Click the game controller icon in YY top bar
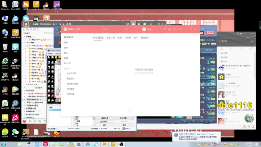The image size is (261, 147). pos(145,24)
